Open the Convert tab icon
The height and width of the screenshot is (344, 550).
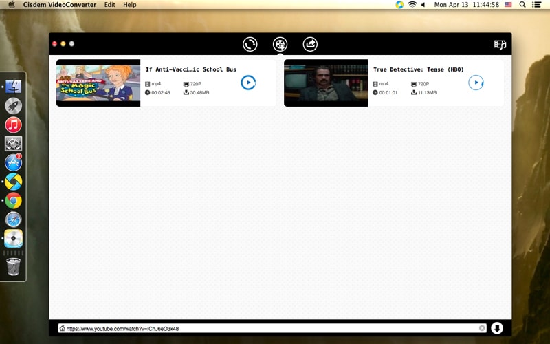click(250, 44)
